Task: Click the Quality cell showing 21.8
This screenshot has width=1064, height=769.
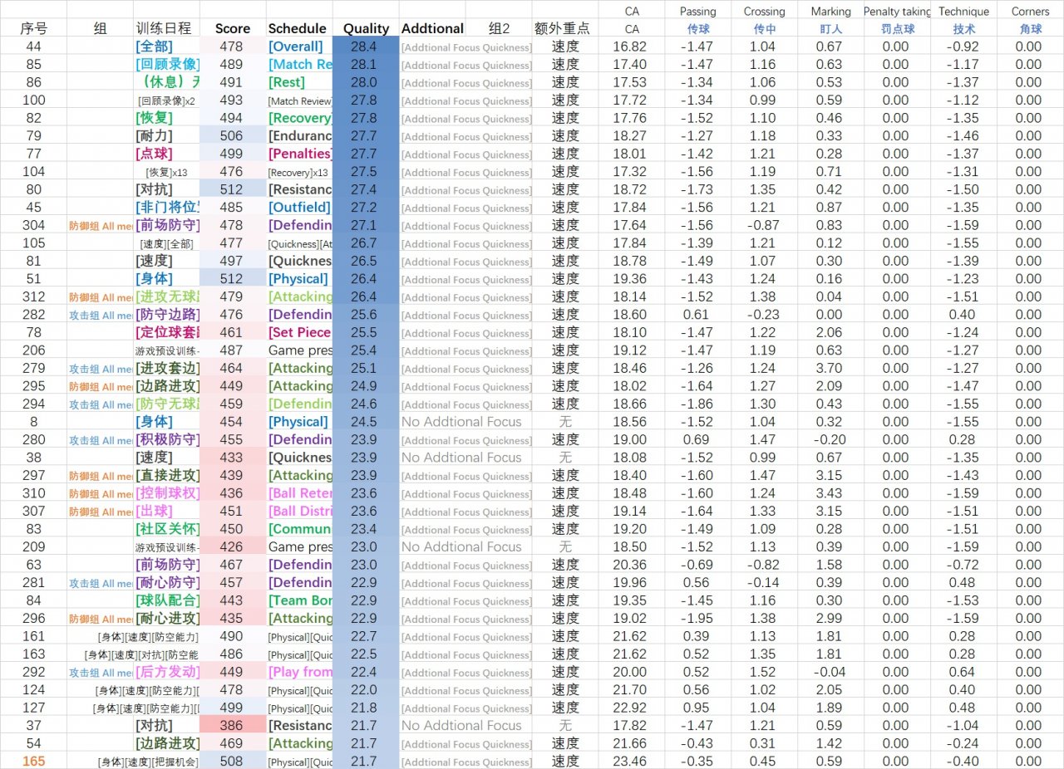Action: coord(366,708)
